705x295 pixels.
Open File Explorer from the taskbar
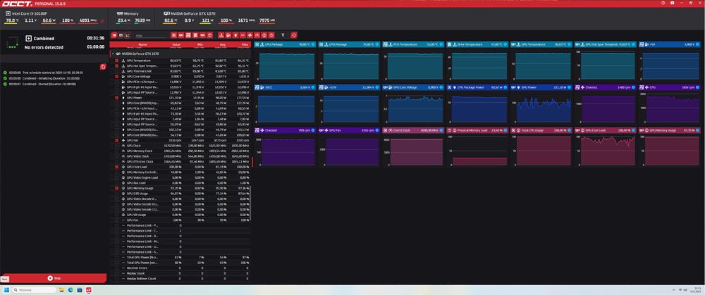pos(62,290)
